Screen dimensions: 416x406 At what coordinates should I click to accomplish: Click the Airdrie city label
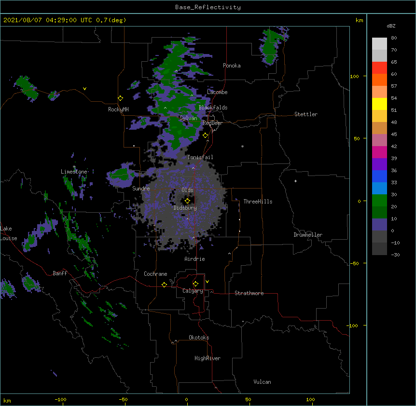click(194, 259)
